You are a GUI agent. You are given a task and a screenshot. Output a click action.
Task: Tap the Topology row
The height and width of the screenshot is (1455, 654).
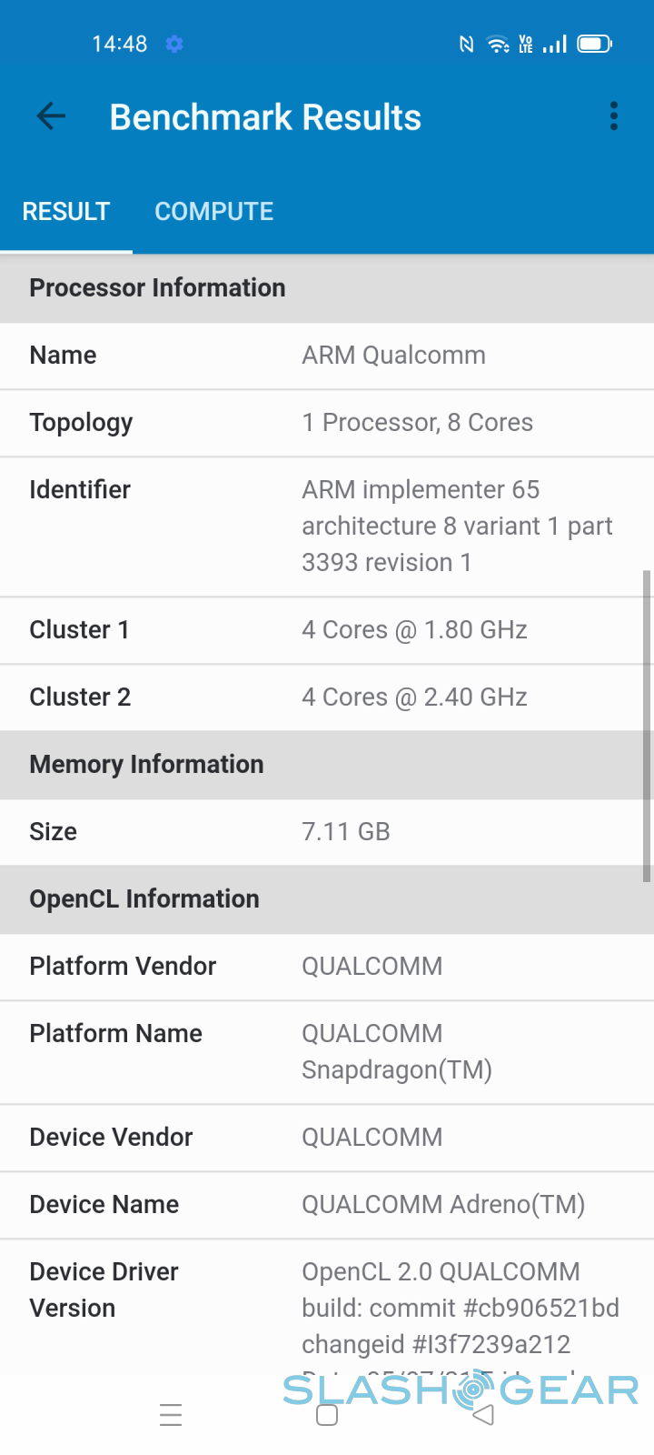point(327,423)
